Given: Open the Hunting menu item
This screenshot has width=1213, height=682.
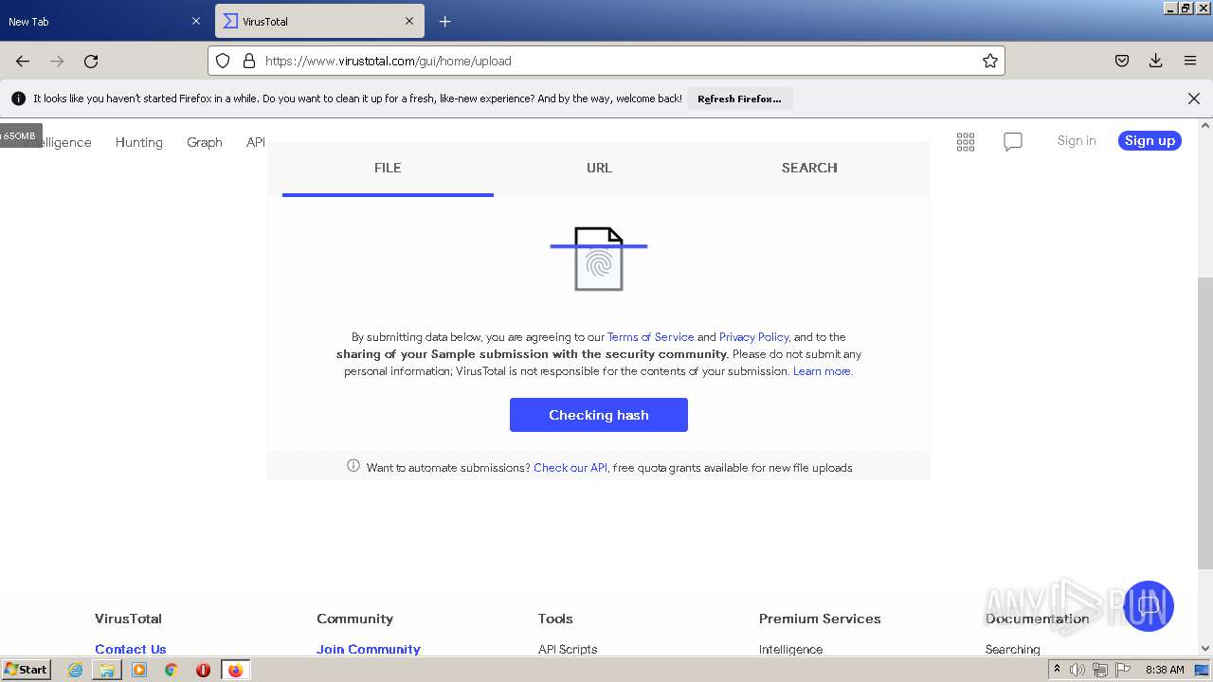Looking at the screenshot, I should (139, 142).
